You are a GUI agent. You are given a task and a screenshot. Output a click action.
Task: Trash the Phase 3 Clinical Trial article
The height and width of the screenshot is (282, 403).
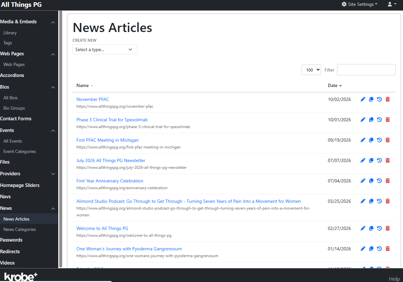coord(388,120)
